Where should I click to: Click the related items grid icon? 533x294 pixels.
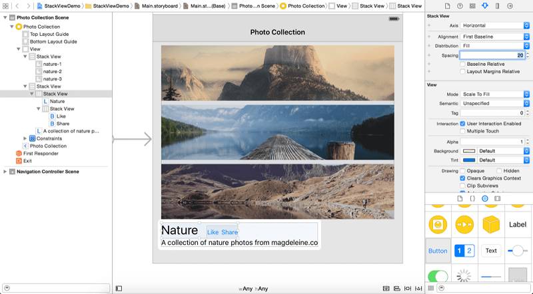click(5, 6)
